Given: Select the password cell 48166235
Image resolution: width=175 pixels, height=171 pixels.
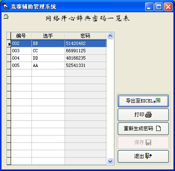Looking at the screenshot, I should 85,58.
